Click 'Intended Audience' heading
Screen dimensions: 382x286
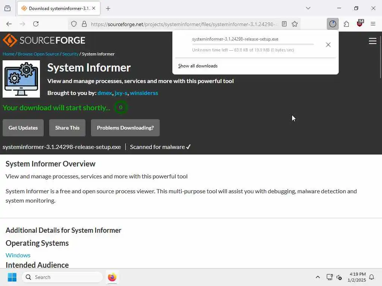(37, 265)
